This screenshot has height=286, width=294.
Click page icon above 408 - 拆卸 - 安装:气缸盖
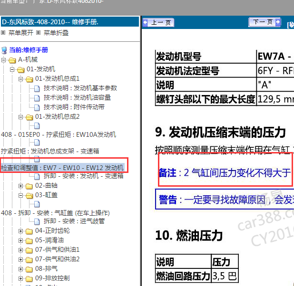pyautogui.click(x=37, y=204)
